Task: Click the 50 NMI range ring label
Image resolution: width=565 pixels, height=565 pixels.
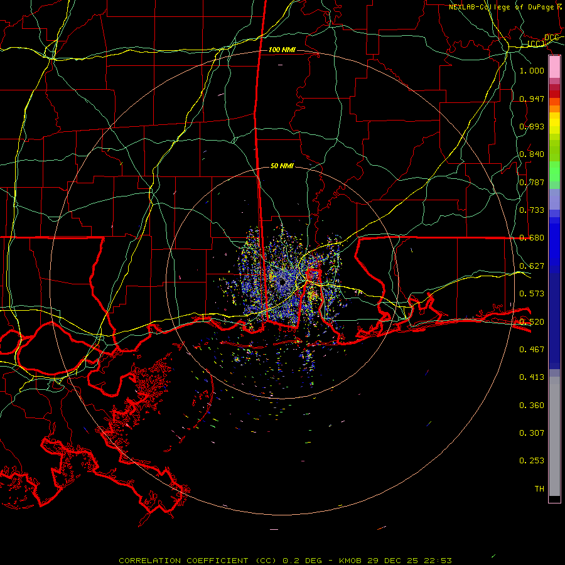Action: 282,166
